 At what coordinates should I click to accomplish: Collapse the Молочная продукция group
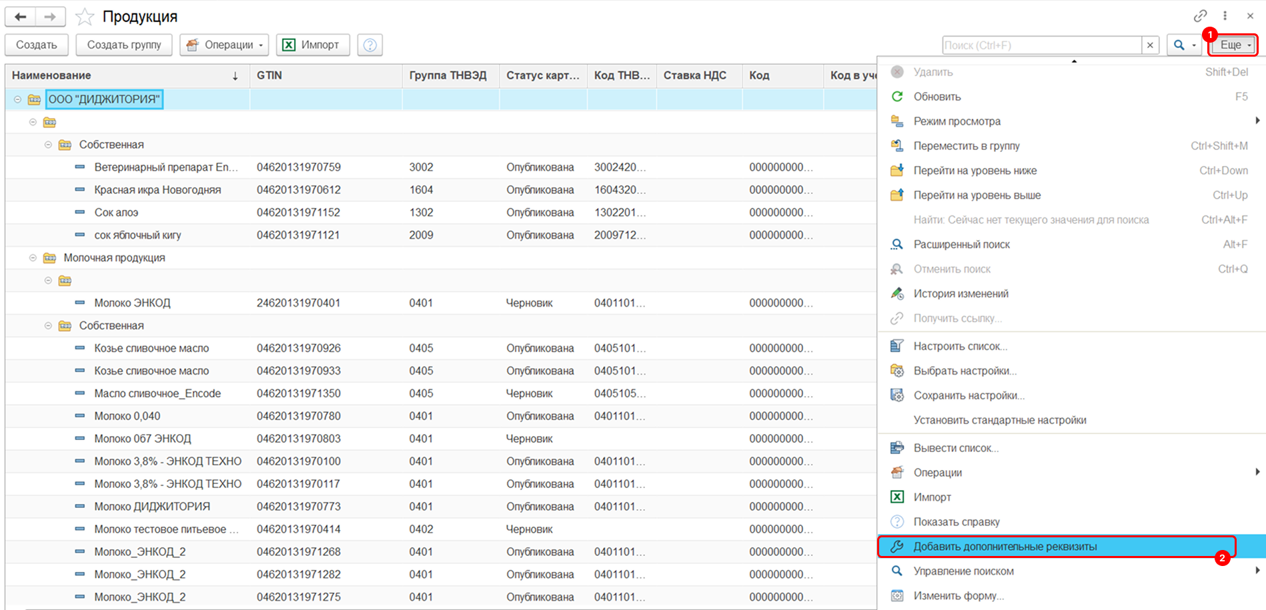tap(33, 258)
